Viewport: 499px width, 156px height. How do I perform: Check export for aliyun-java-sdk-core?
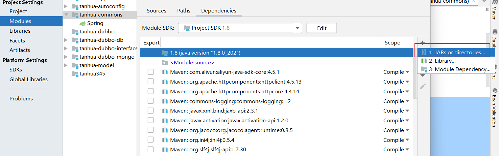150,72
